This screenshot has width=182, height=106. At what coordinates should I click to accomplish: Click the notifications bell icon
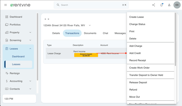pos(161,5)
